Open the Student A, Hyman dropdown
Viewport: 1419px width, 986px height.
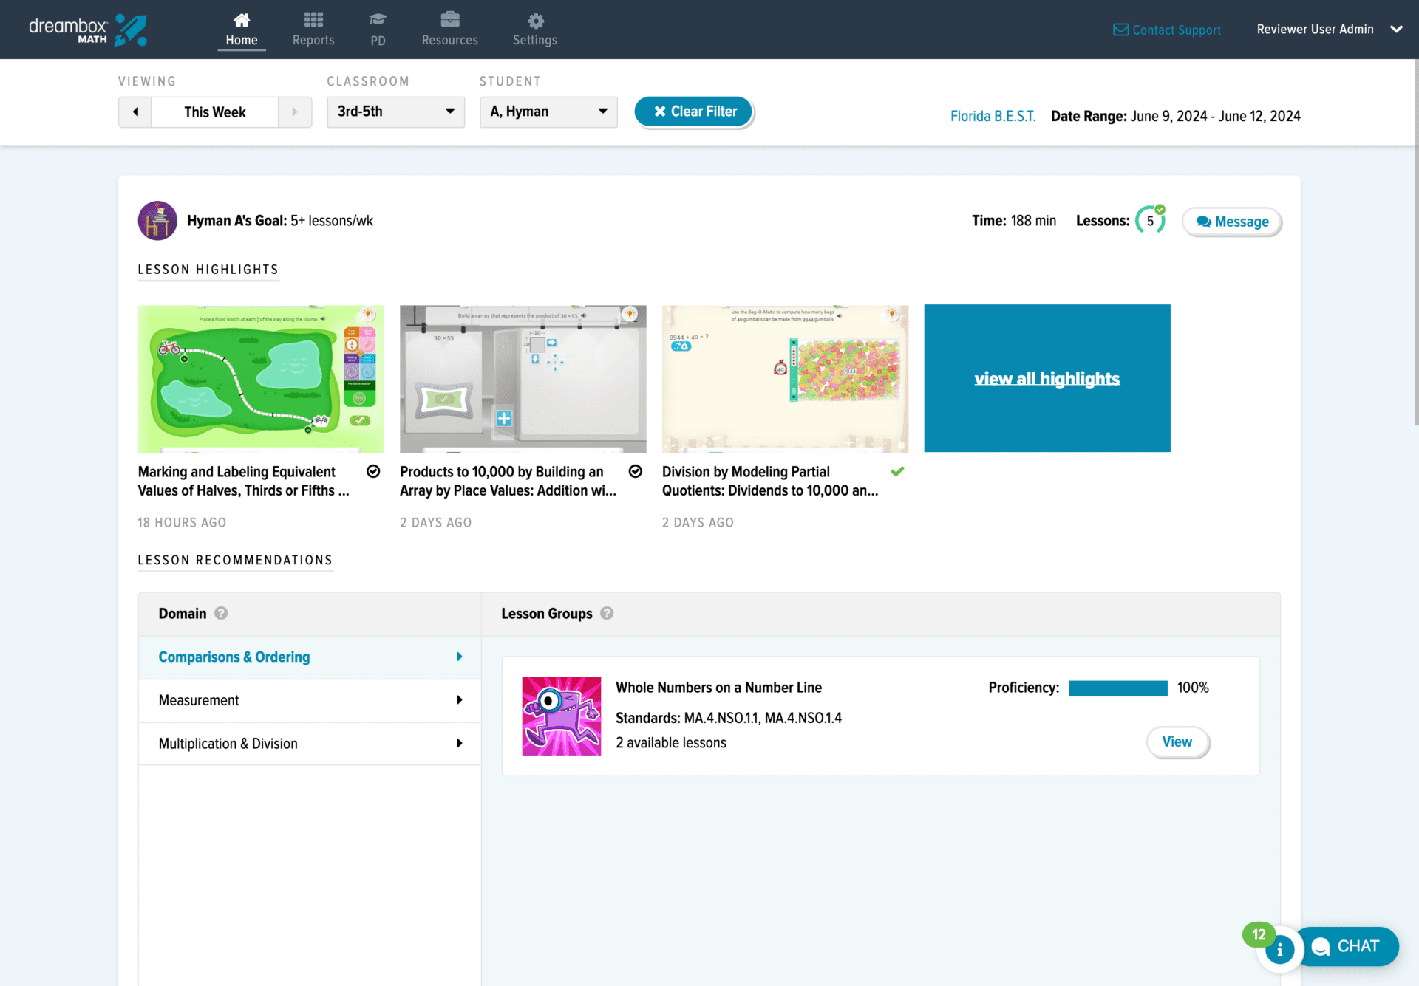tap(548, 112)
